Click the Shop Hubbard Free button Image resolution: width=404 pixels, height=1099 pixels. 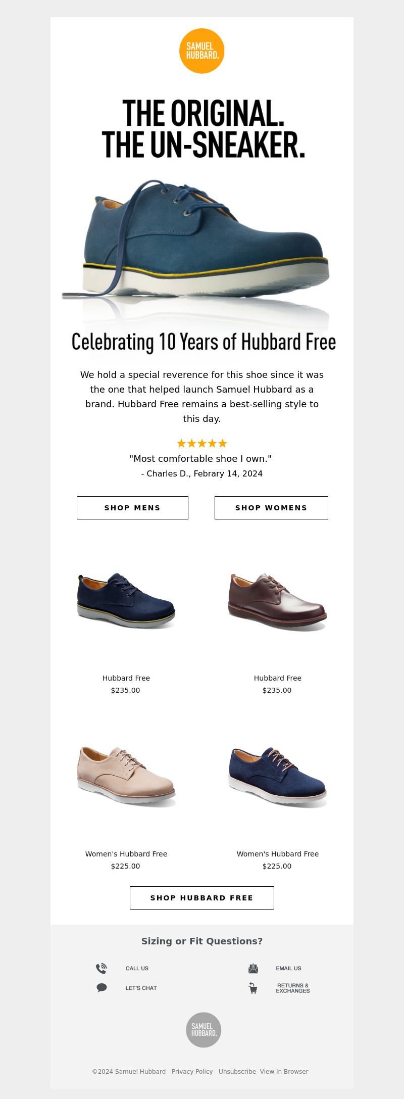(202, 897)
